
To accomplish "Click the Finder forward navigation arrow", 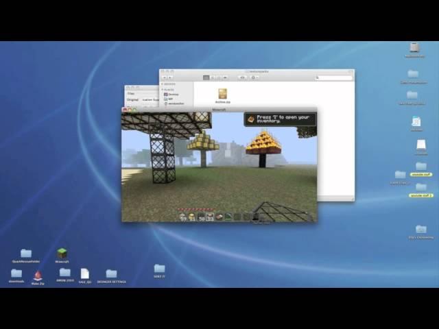I will (x=169, y=77).
